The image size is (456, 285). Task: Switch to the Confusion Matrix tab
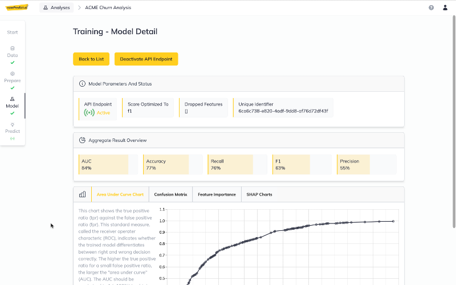pos(170,194)
